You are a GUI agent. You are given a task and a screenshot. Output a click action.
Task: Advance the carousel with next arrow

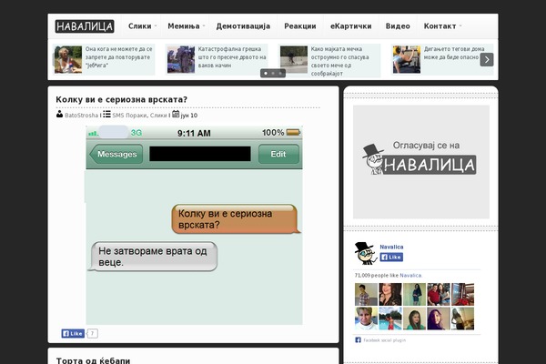point(487,59)
